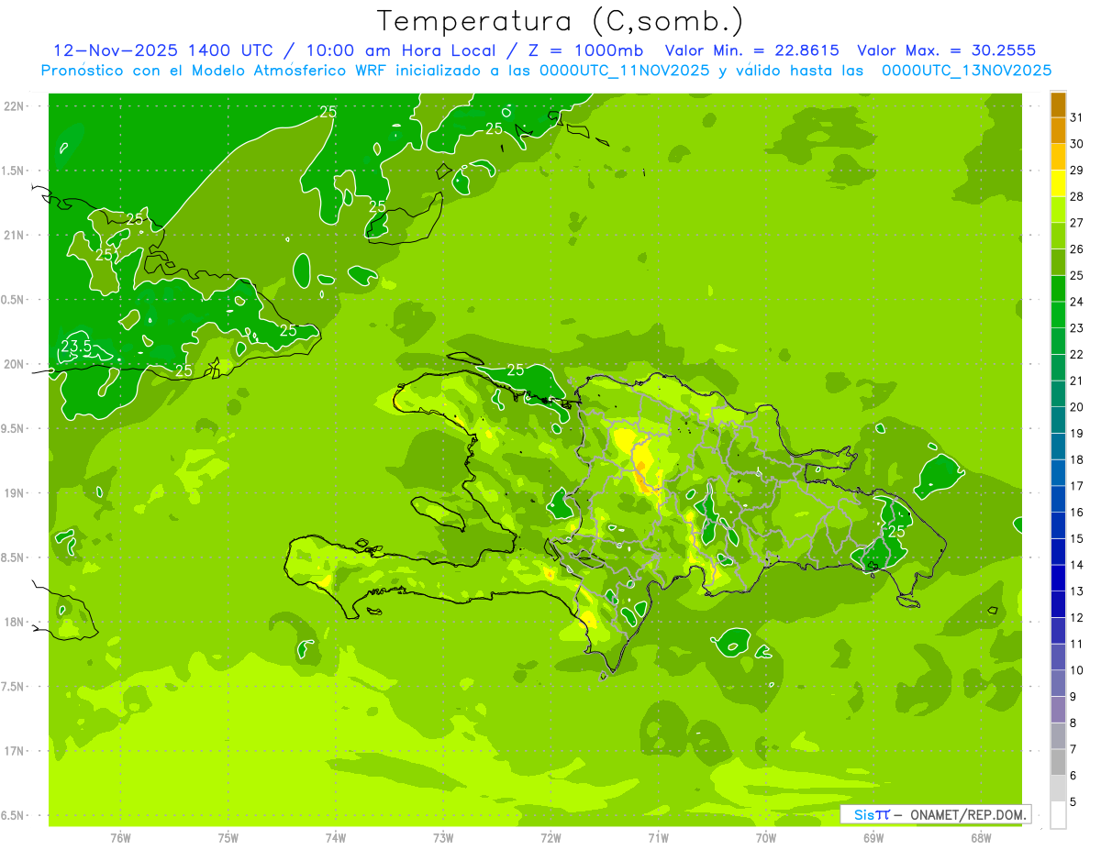Click the longitude label "72W"
The height and width of the screenshot is (850, 1101).
pyautogui.click(x=550, y=838)
